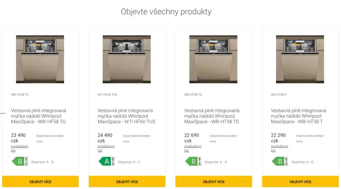Click the MaxiSpace W8I HT58 T product title
The width and height of the screenshot is (341, 189).
[299, 116]
